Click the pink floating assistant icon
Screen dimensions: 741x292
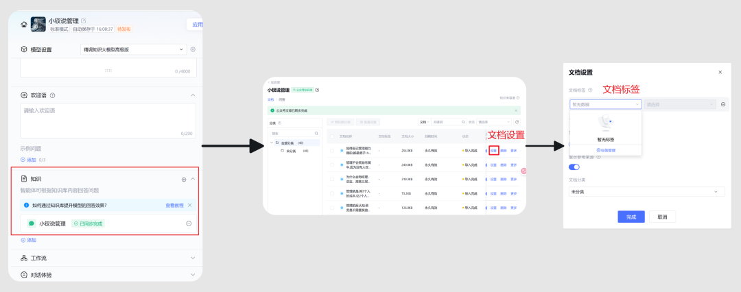(x=524, y=171)
